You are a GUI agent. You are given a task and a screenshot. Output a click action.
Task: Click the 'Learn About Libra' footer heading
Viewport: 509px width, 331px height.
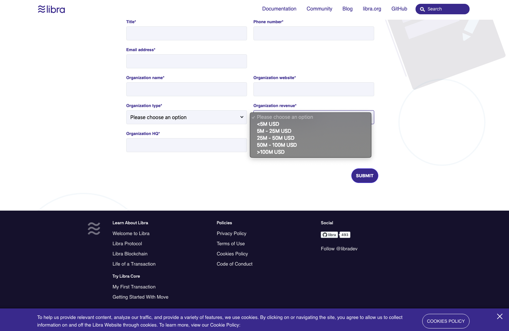pos(130,223)
